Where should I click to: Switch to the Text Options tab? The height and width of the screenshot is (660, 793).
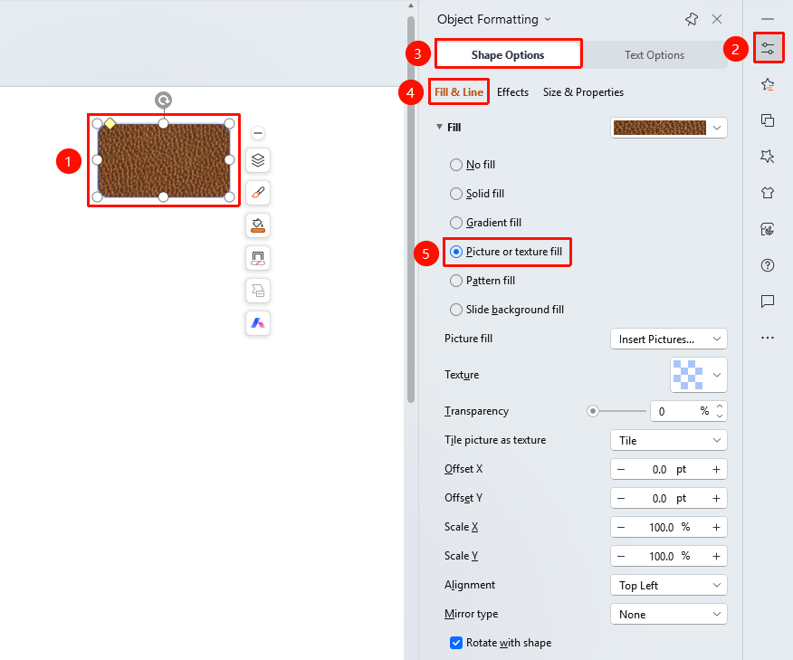pos(654,54)
